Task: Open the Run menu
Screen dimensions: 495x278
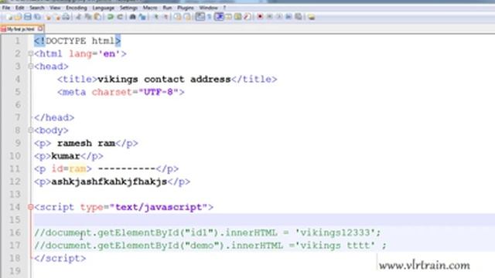Action: [167, 8]
